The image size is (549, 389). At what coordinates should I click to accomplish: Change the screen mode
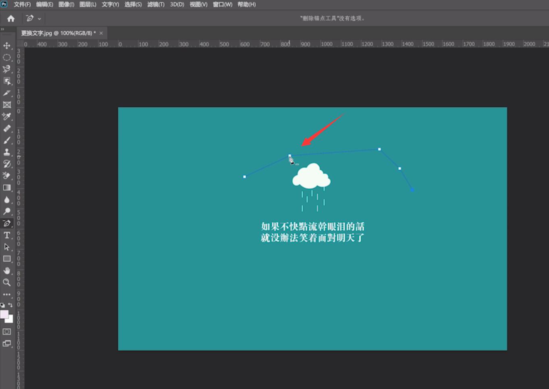pos(7,343)
